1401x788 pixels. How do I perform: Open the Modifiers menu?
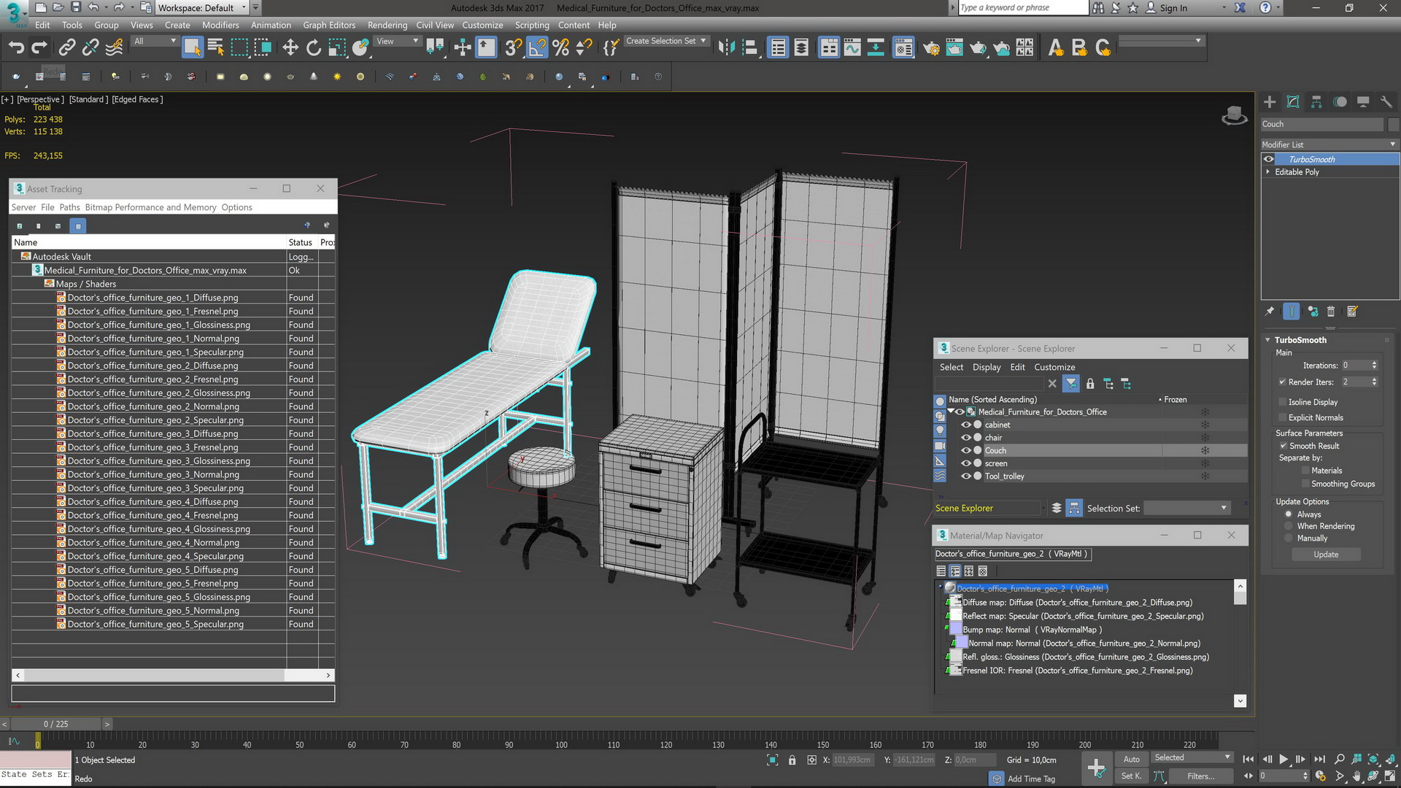point(220,25)
